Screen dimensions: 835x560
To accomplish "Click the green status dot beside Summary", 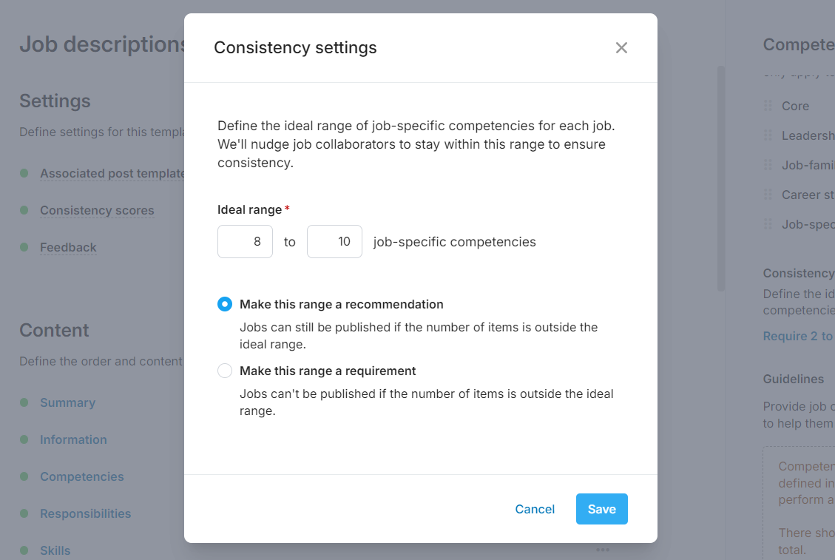I will coord(25,402).
